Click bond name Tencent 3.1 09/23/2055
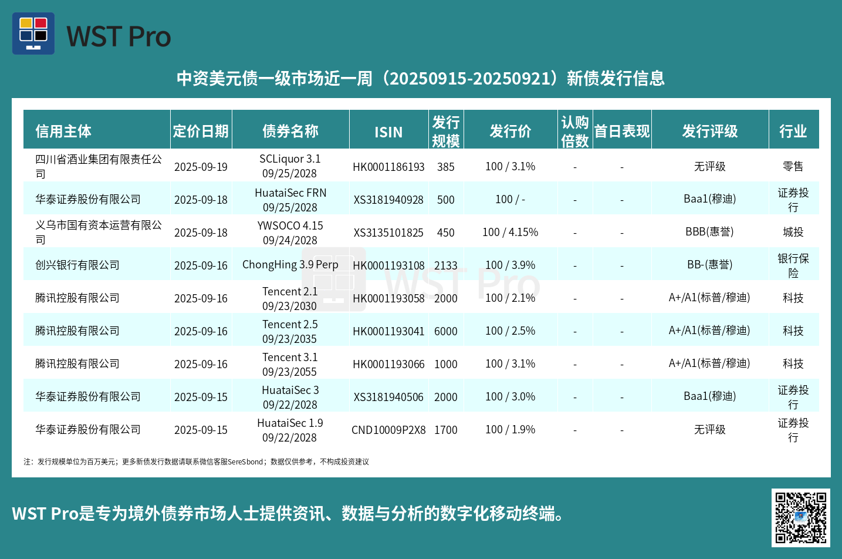The image size is (842, 559). [x=290, y=365]
